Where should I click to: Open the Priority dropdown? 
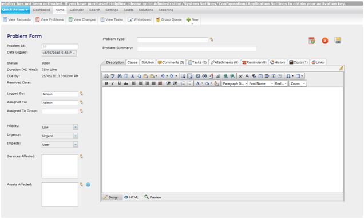tap(76, 127)
